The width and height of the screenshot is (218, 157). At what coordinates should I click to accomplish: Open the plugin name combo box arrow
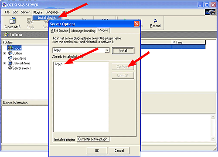click(107, 50)
